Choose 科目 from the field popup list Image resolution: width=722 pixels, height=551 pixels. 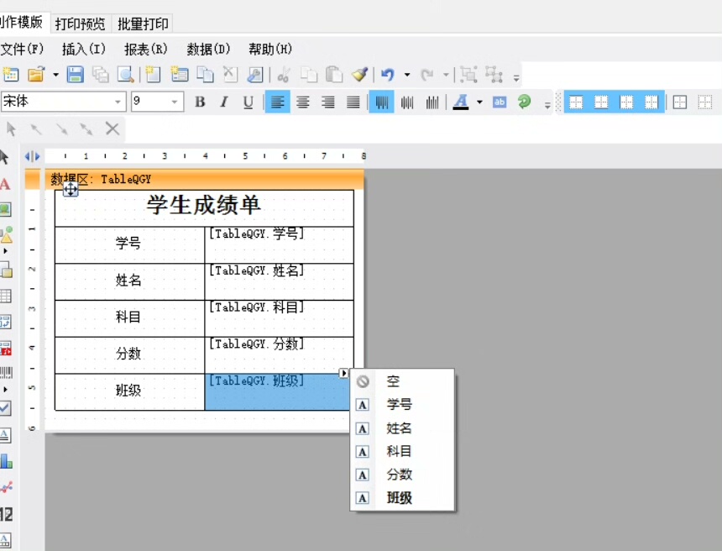(399, 451)
